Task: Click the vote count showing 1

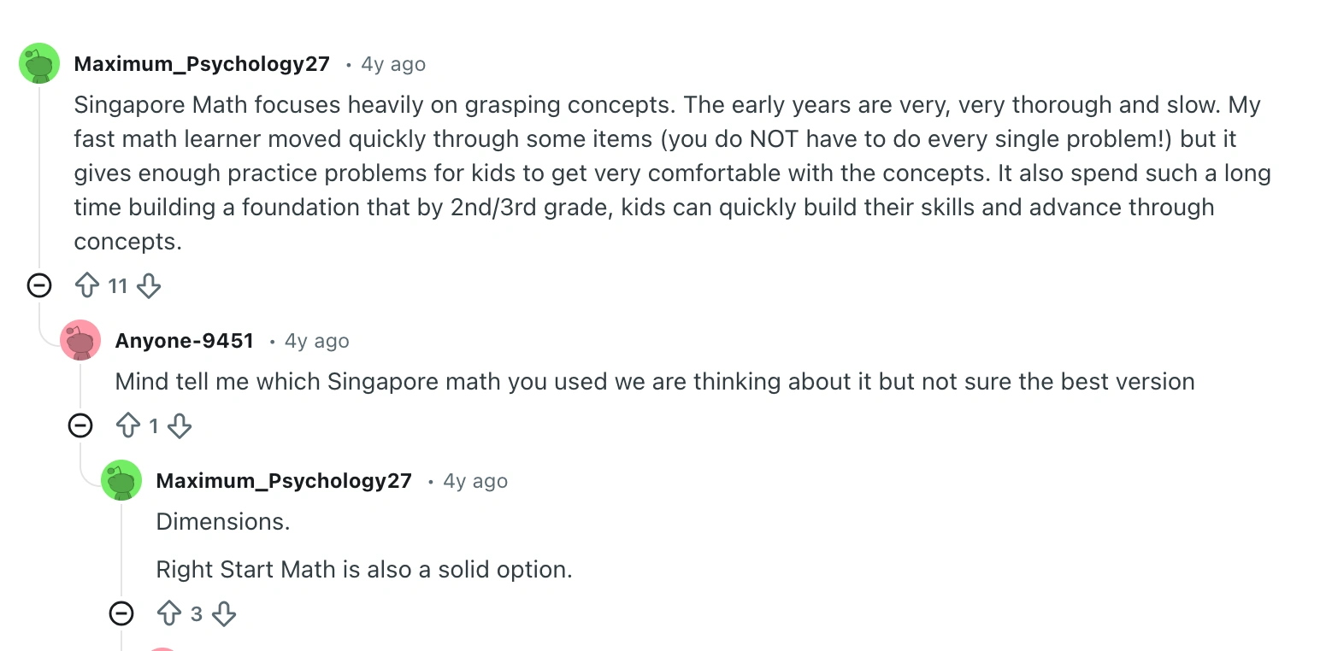Action: 155,425
